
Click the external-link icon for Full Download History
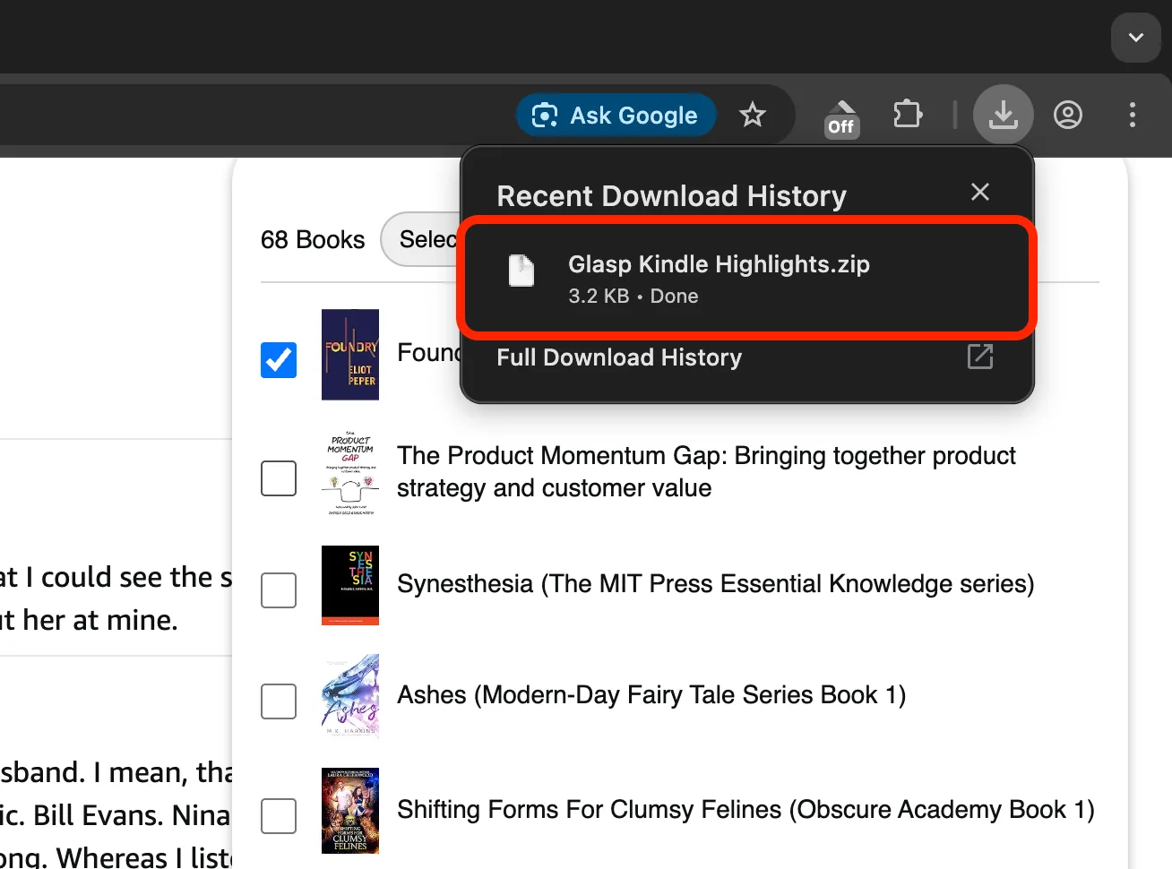point(980,357)
